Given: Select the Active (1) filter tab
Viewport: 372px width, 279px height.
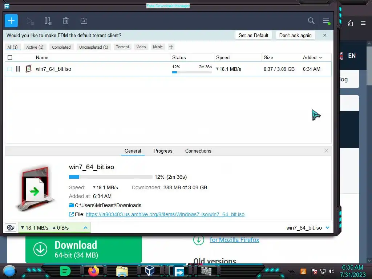Looking at the screenshot, I should (35, 47).
